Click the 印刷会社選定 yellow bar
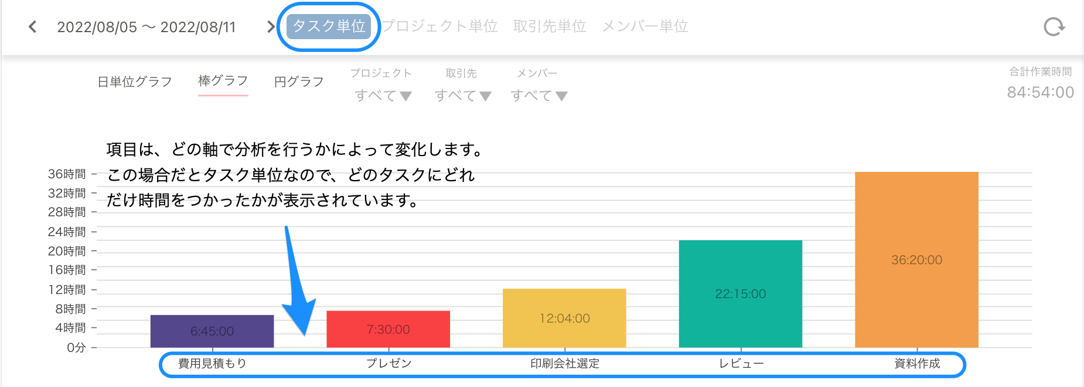The width and height of the screenshot is (1084, 387). pos(564,319)
